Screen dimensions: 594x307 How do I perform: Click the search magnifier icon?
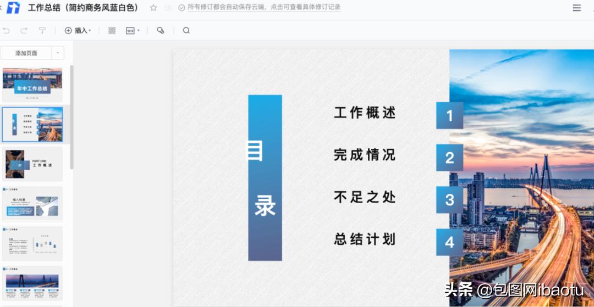point(186,31)
